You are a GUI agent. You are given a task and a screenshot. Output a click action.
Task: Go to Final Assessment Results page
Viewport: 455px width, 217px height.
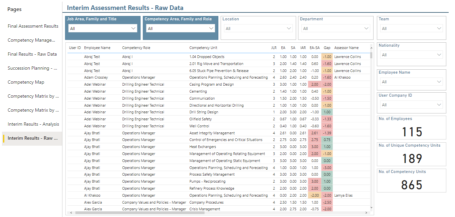33,26
